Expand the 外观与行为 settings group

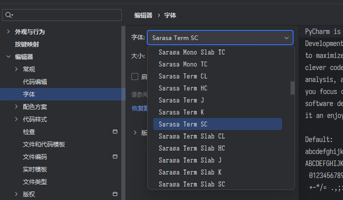tap(8, 31)
